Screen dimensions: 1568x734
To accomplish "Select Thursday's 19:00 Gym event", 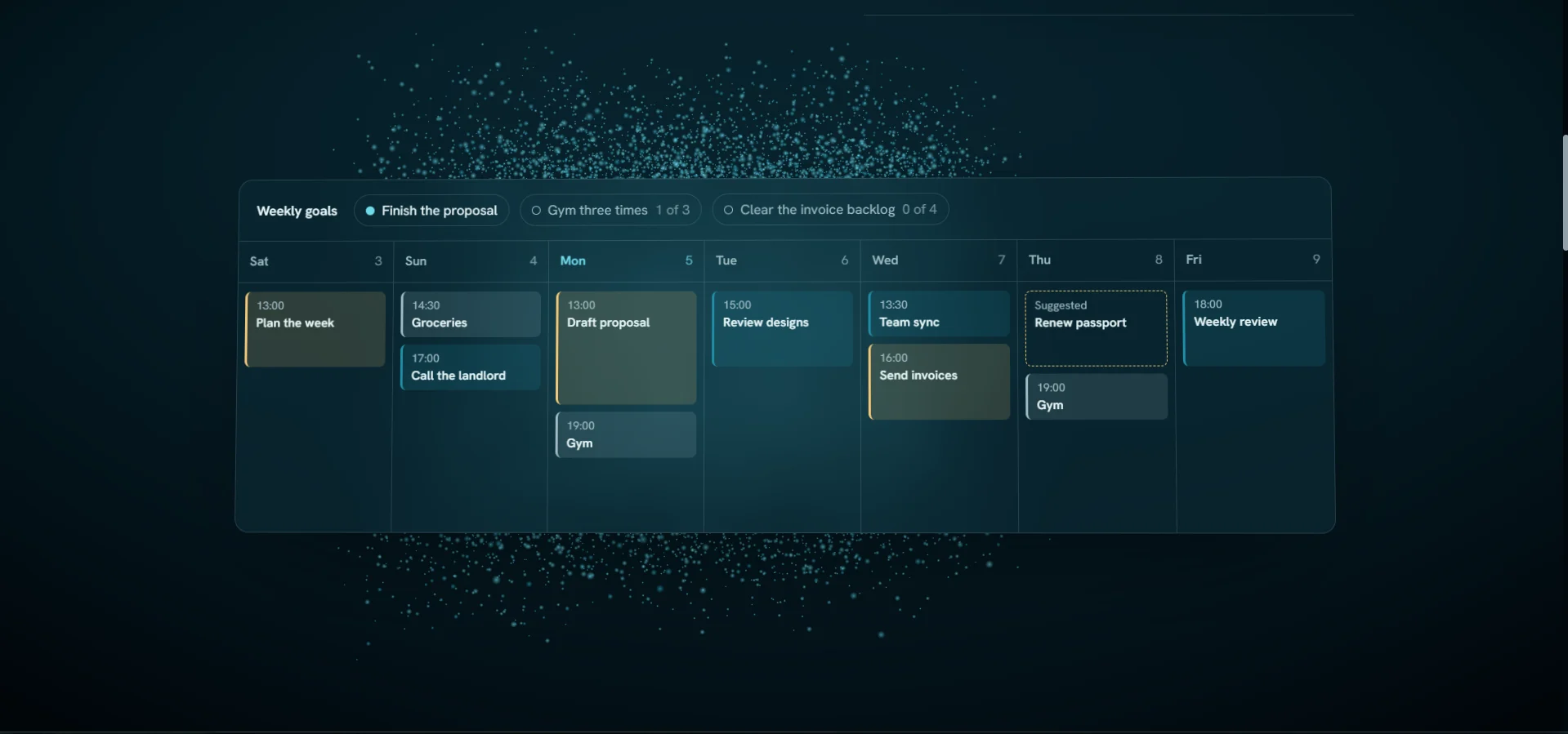I will pyautogui.click(x=1097, y=397).
